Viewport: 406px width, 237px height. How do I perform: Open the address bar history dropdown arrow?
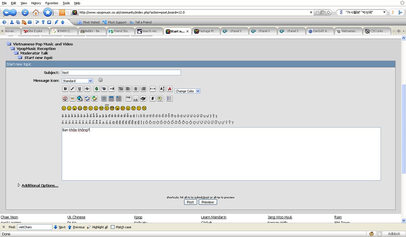point(311,12)
